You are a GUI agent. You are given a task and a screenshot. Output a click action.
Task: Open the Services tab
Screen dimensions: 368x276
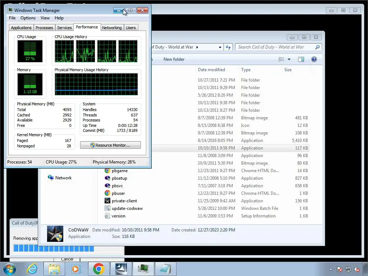(x=64, y=28)
